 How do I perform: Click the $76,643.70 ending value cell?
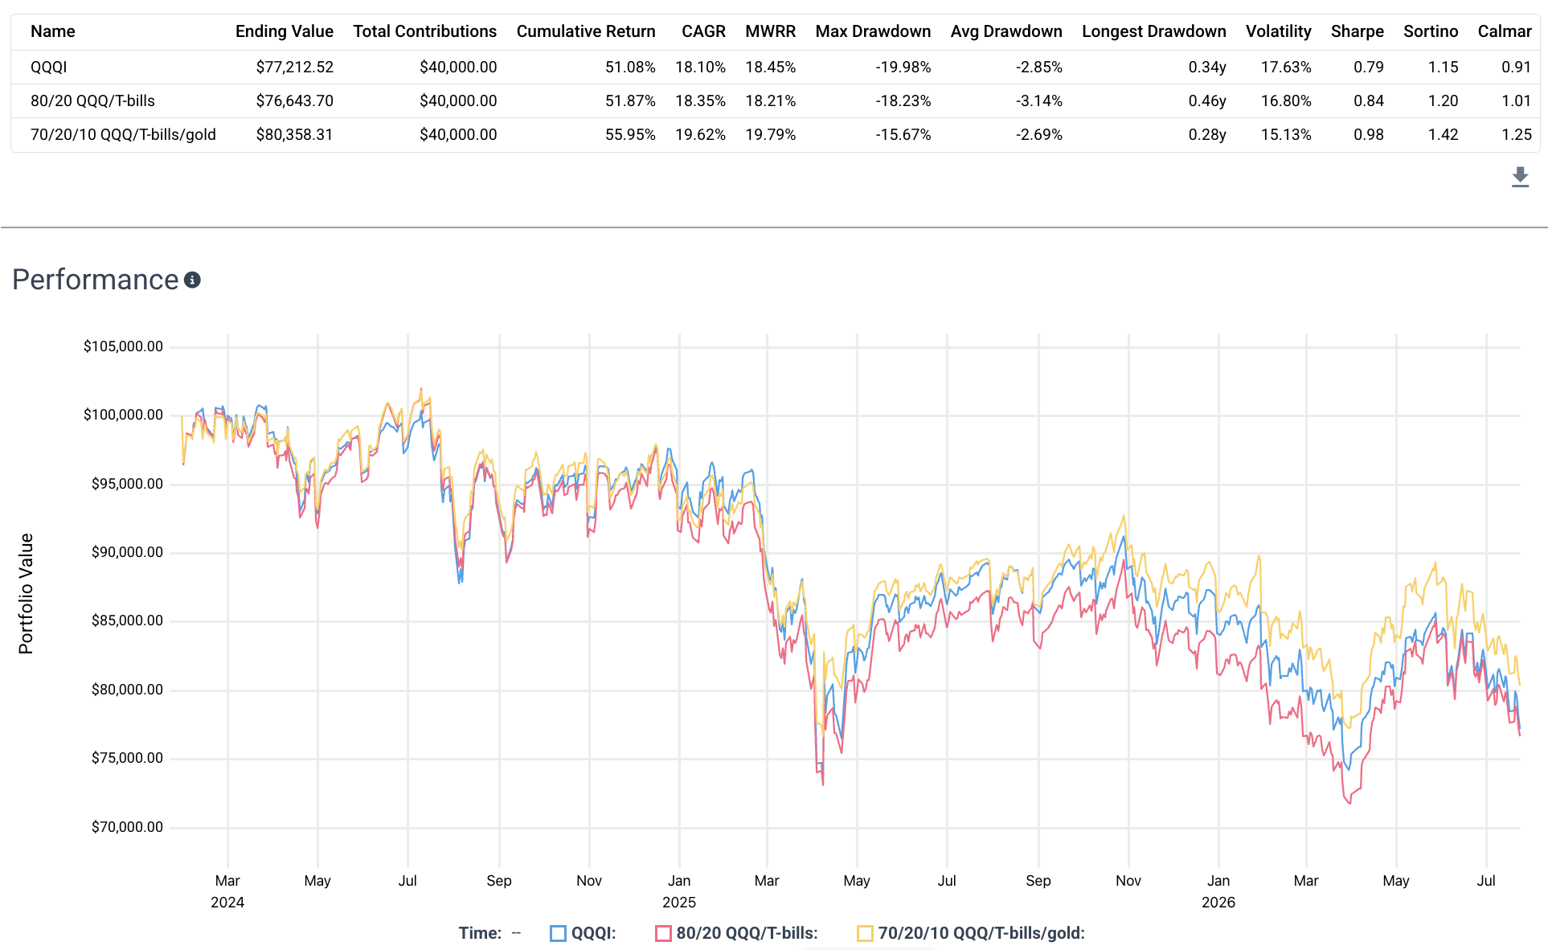(295, 100)
